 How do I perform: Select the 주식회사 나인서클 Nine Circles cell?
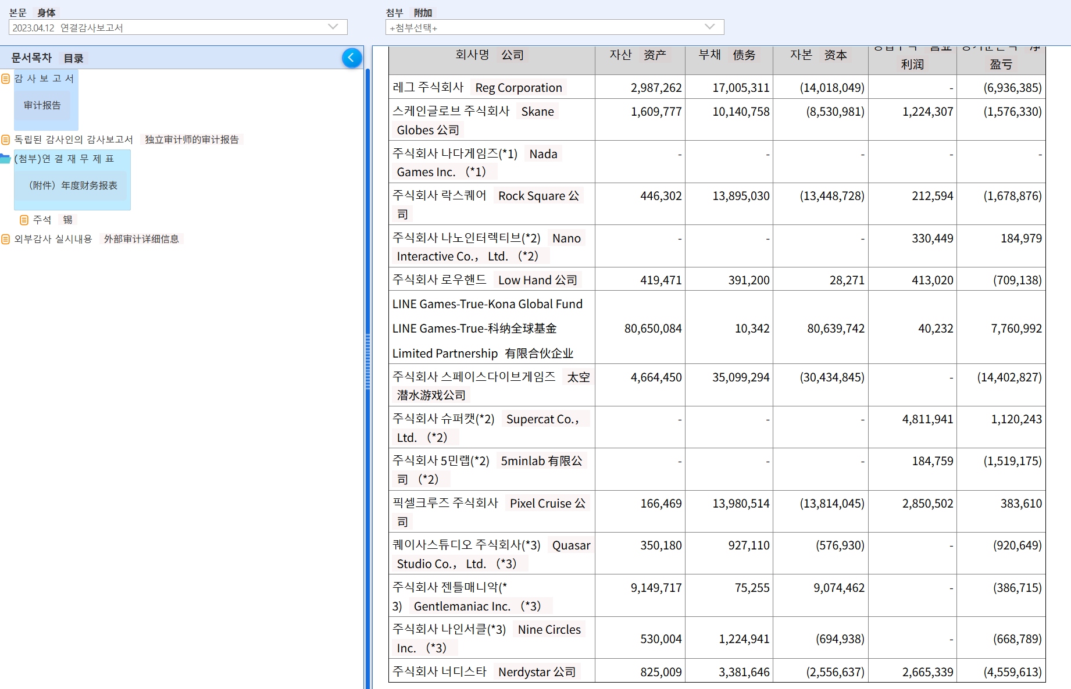492,638
